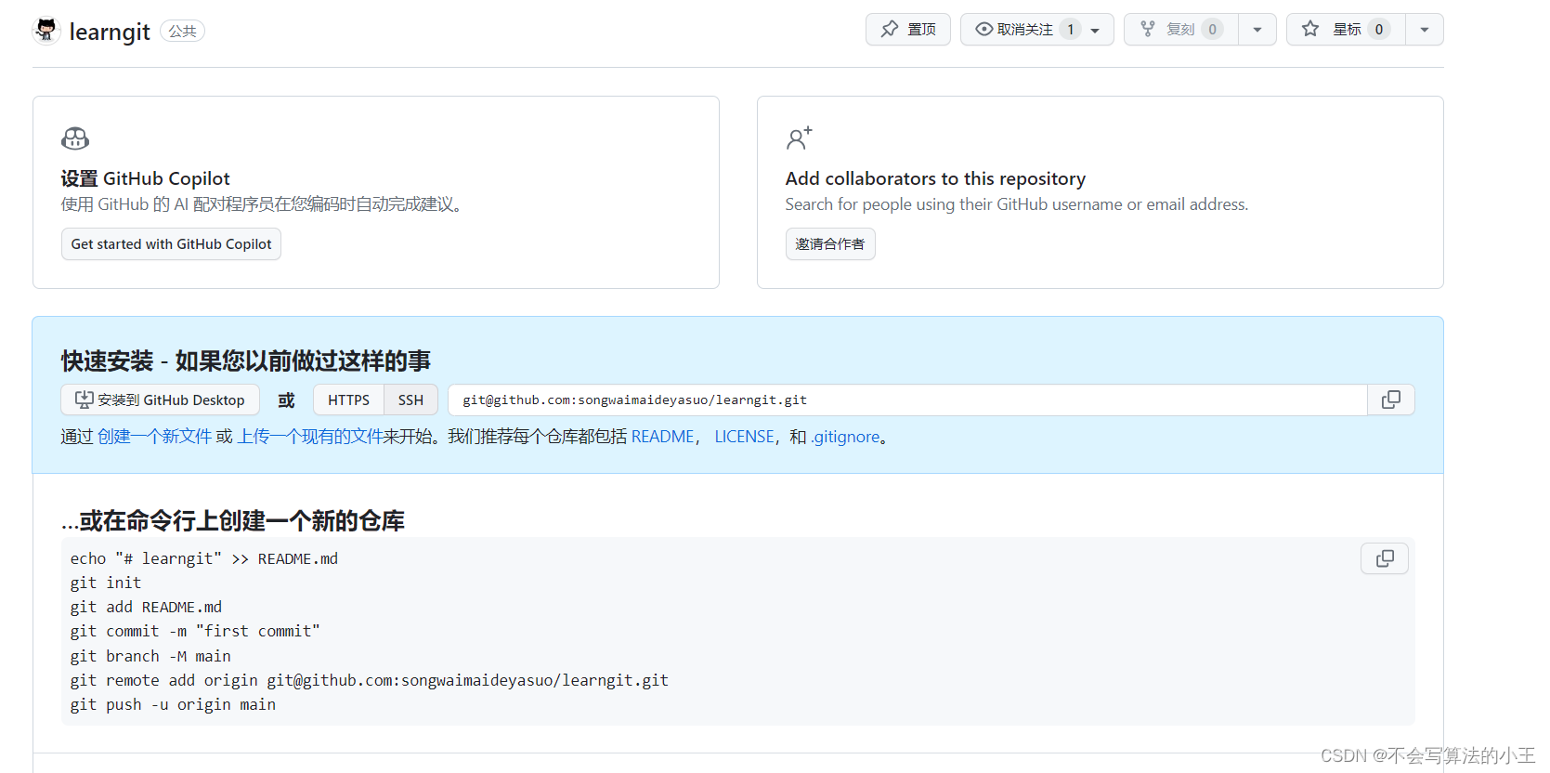
Task: Click the GitHub Copilot icon
Action: [x=75, y=139]
